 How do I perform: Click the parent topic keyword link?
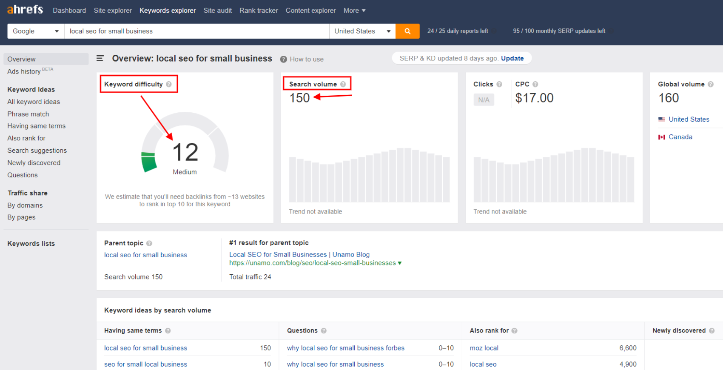point(145,255)
